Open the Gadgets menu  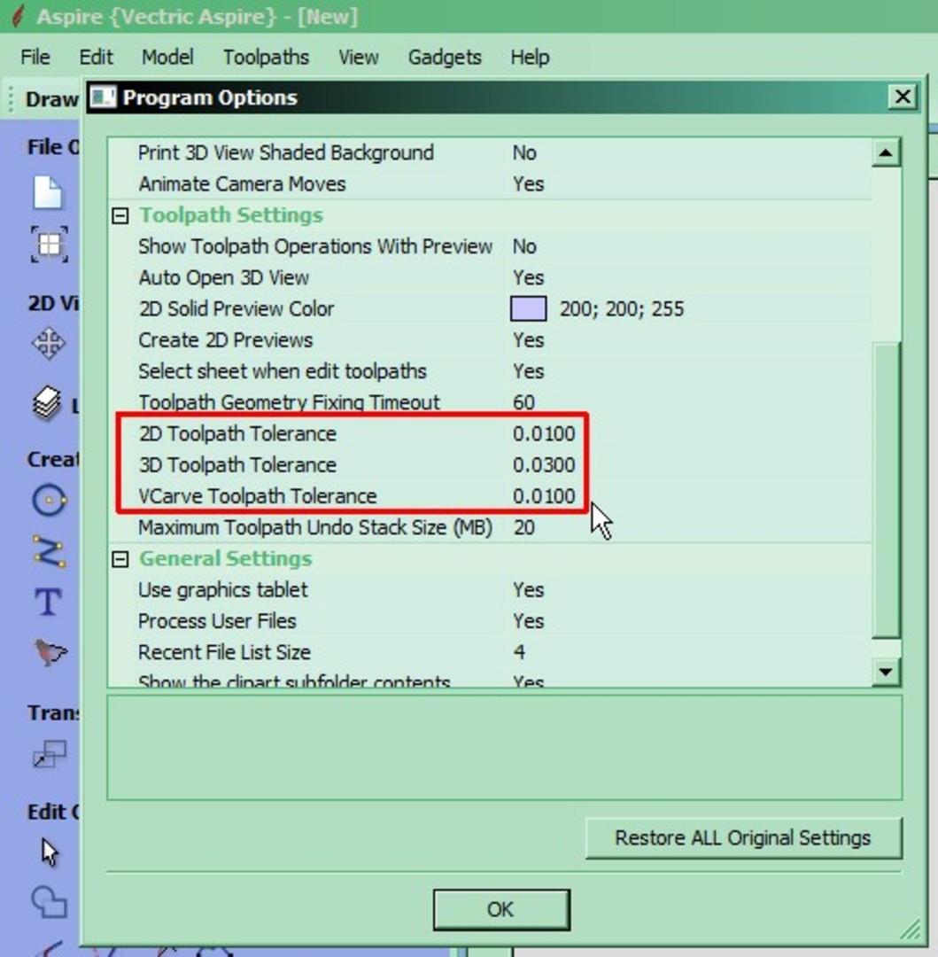click(x=445, y=58)
